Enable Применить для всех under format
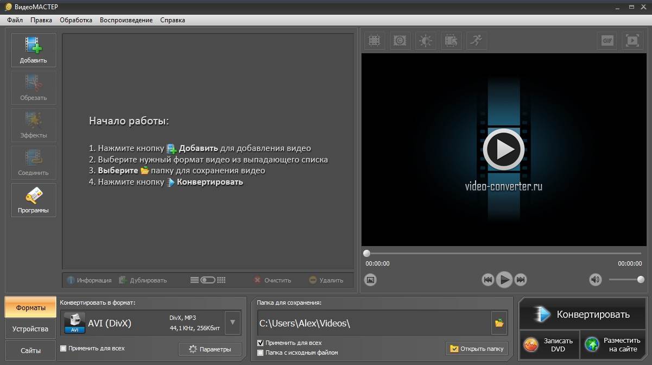652x365 pixels. (64, 348)
